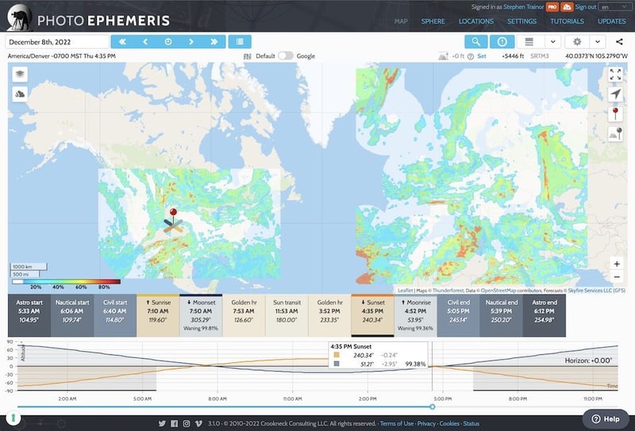Select the Sunrise 7:10 AM event
635x431 pixels.
tap(158, 315)
